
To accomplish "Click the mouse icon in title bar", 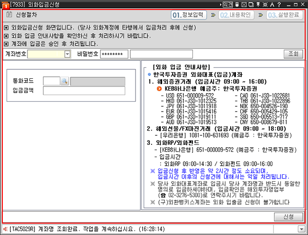I will pyautogui.click(x=237, y=4).
